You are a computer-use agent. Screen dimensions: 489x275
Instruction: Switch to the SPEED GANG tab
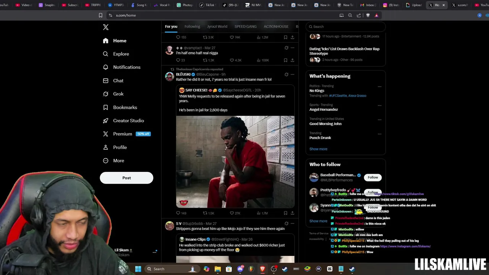(x=245, y=26)
